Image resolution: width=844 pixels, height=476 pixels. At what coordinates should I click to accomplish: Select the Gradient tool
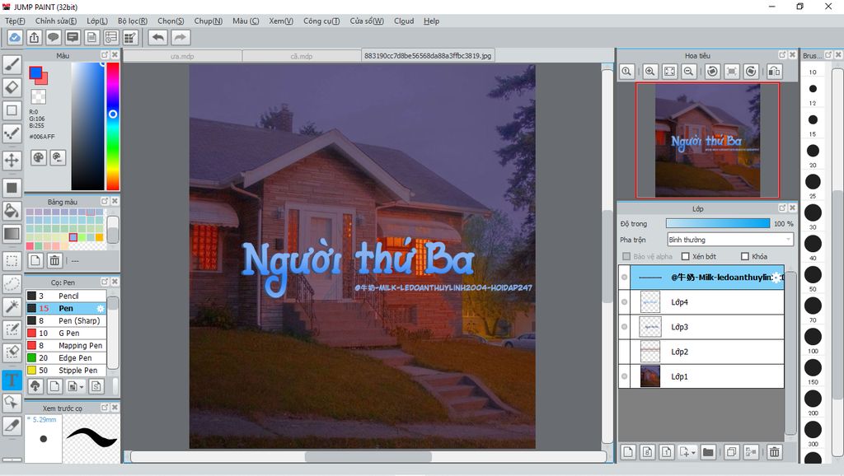(x=12, y=233)
